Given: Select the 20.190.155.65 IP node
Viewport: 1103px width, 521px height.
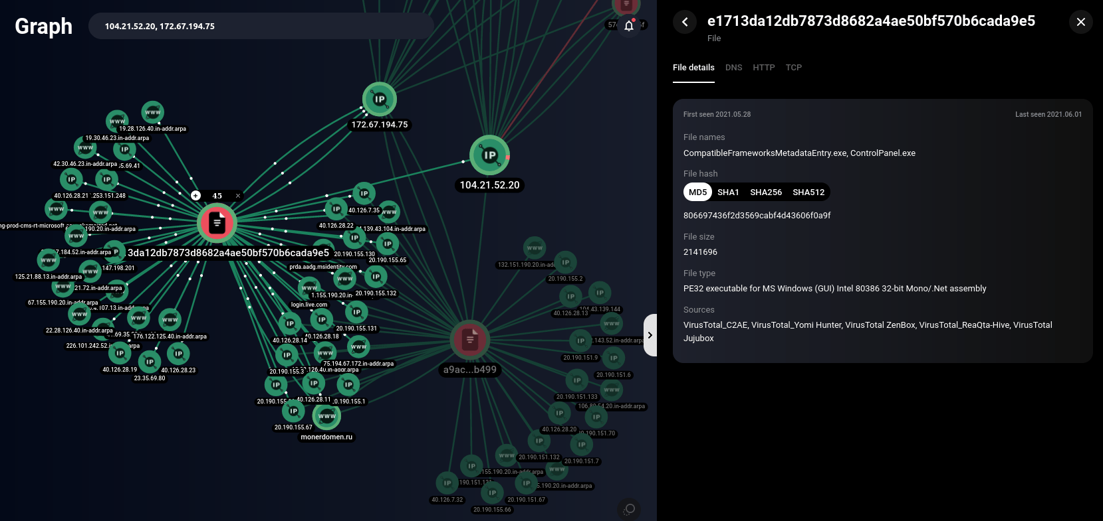Looking at the screenshot, I should (388, 244).
